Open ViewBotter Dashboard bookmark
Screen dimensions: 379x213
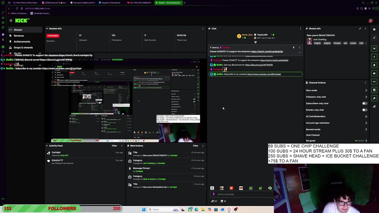pyautogui.click(x=40, y=13)
